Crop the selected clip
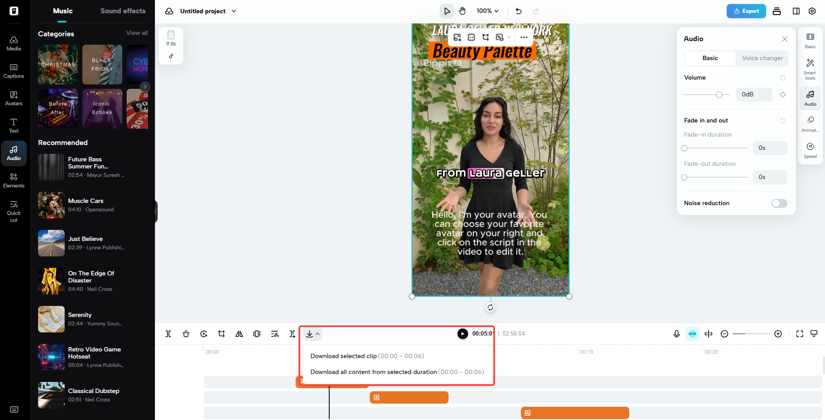Image resolution: width=825 pixels, height=420 pixels. point(221,334)
